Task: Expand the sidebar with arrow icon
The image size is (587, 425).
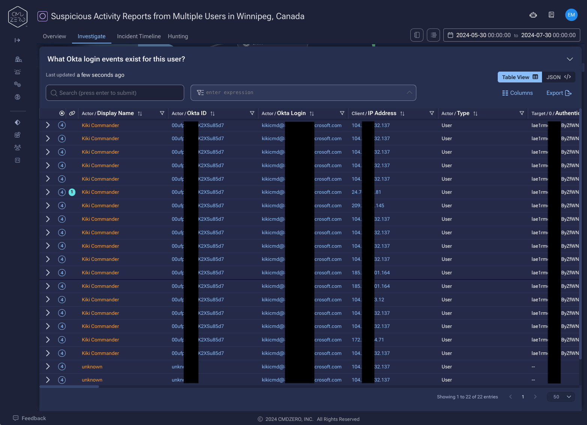Action: coord(17,40)
